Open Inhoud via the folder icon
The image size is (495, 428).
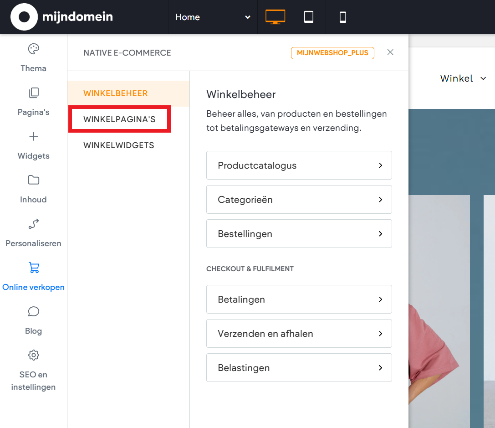point(33,180)
